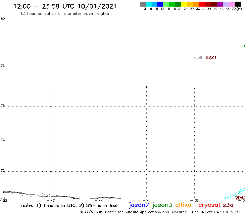Image resolution: width=245 pixels, height=215 pixels.
Task: Select the bright red legend swatch
Action: point(202,4)
